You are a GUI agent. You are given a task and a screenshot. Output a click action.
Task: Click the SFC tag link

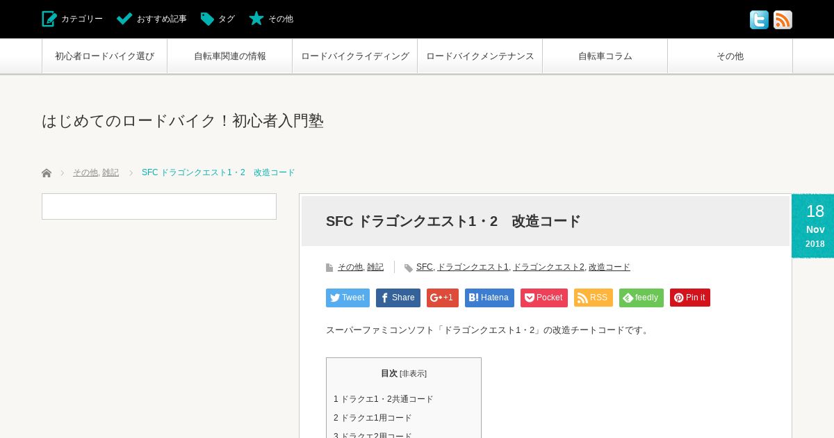tap(424, 267)
